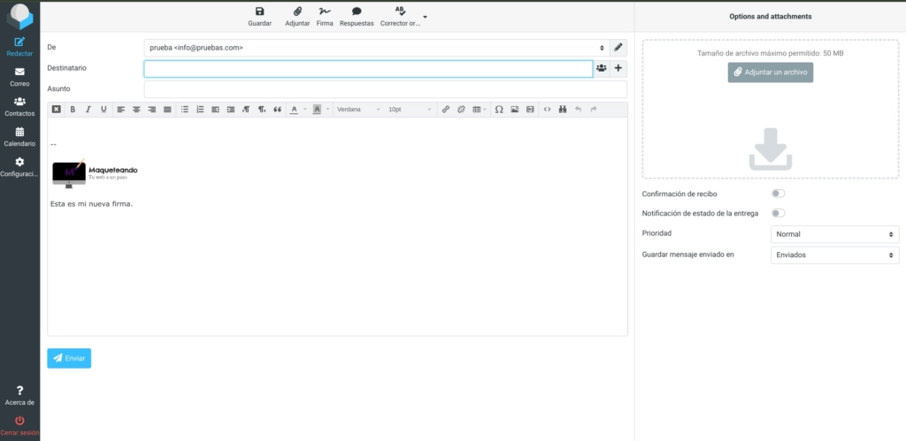The width and height of the screenshot is (906, 441).
Task: Align text right
Action: pyautogui.click(x=152, y=109)
